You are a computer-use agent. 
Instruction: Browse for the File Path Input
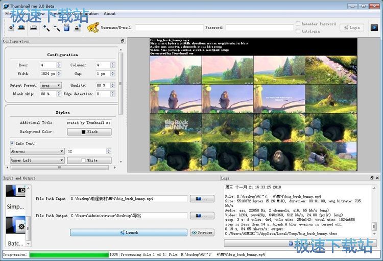click(202, 199)
